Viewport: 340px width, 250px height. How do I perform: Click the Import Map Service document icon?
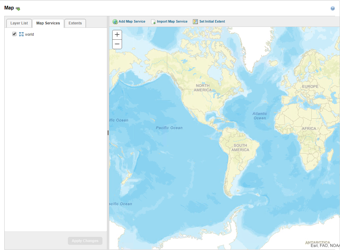[153, 22]
